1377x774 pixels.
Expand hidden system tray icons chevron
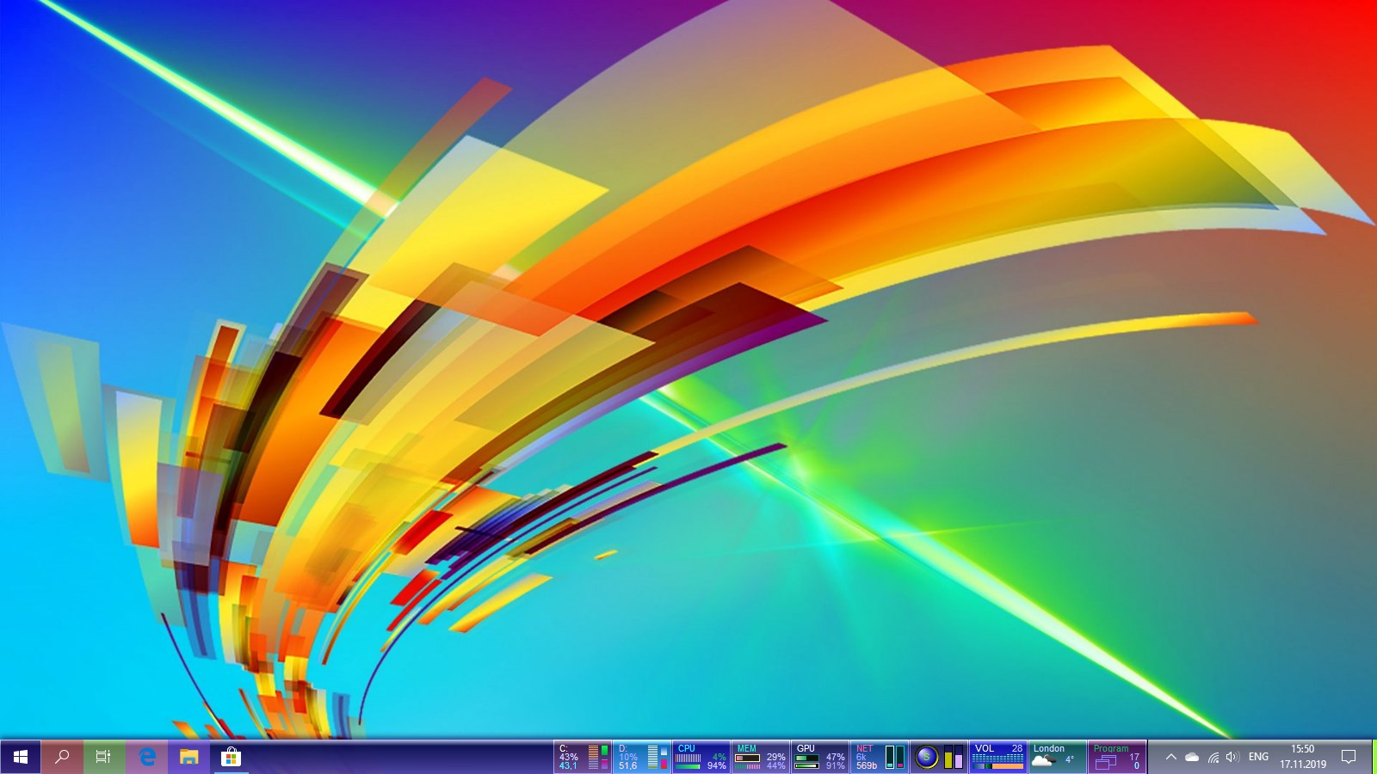coord(1170,757)
